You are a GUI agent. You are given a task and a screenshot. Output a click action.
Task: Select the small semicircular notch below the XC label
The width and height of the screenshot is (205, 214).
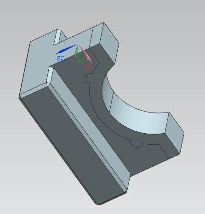[x=89, y=79]
